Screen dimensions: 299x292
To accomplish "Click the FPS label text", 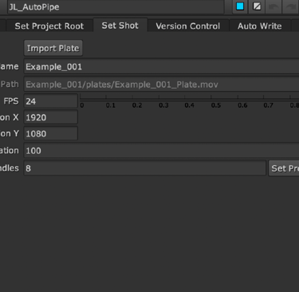I will coord(11,101).
